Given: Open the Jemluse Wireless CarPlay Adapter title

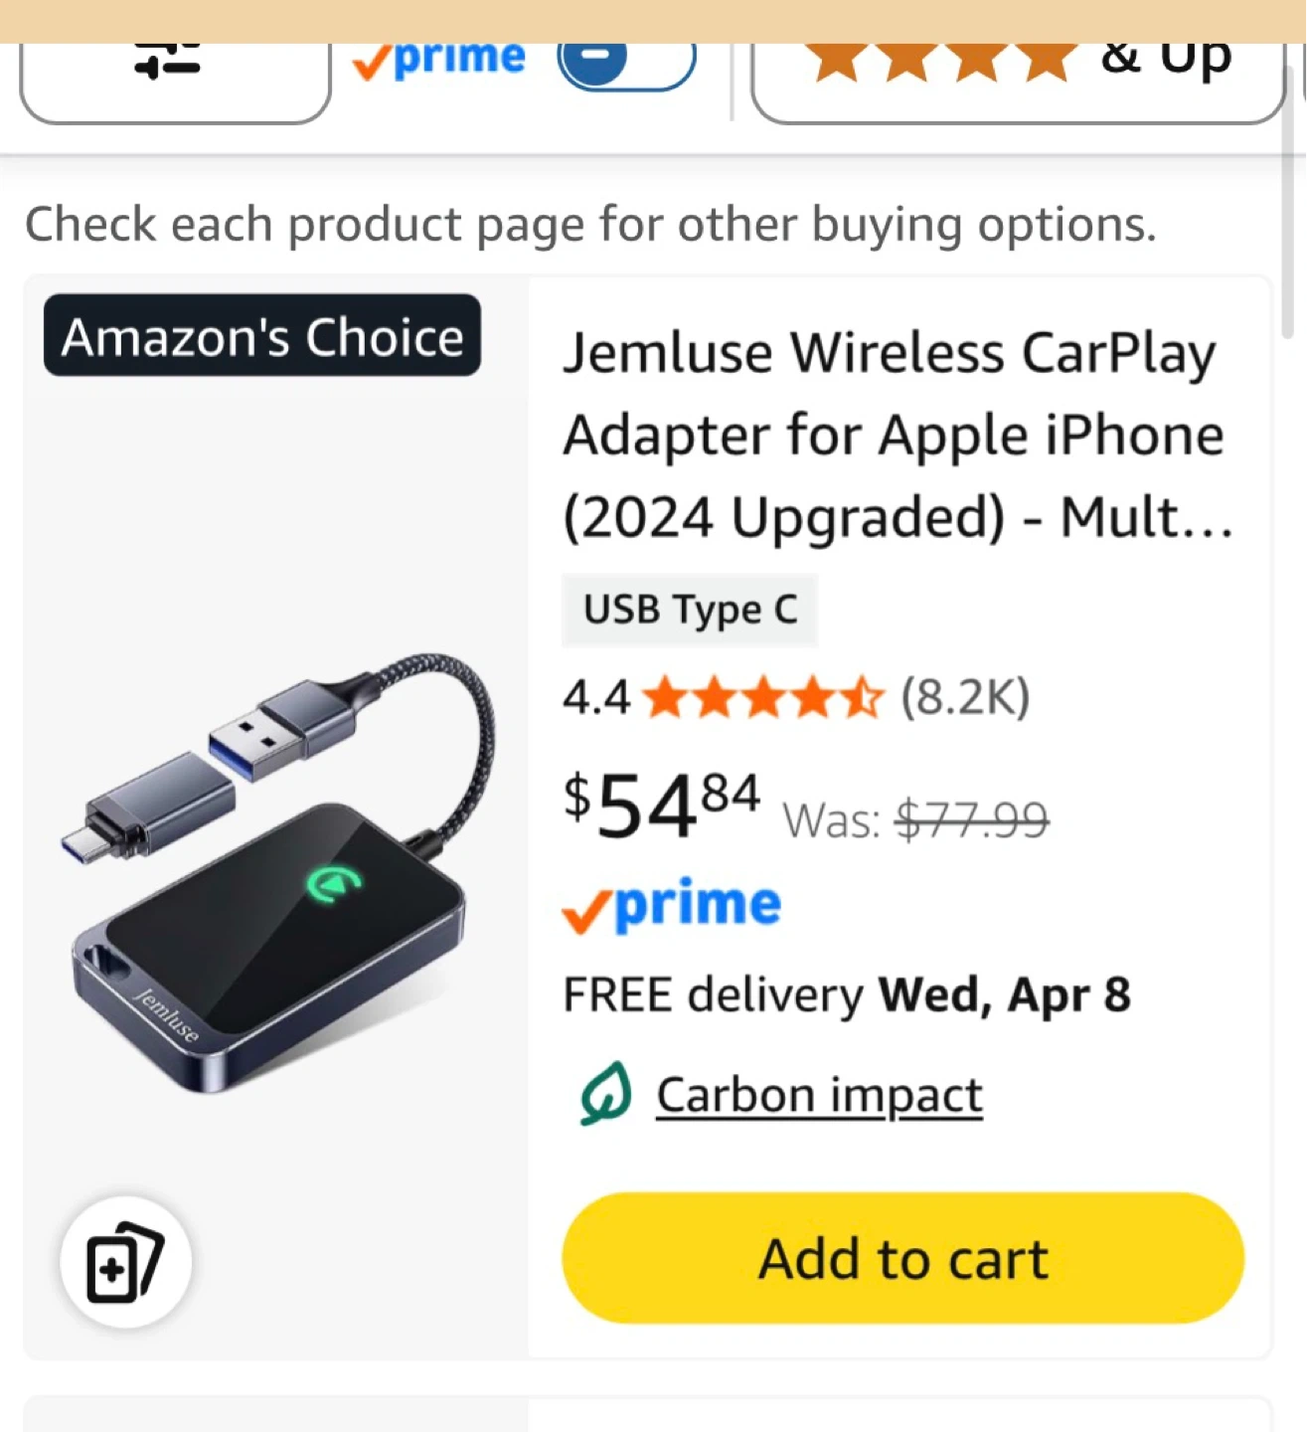Looking at the screenshot, I should click(897, 435).
